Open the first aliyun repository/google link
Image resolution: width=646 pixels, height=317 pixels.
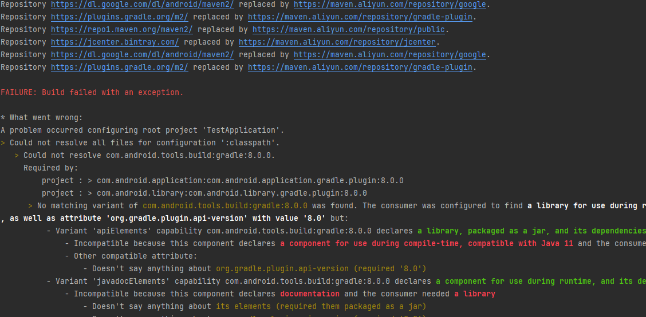pos(390,4)
